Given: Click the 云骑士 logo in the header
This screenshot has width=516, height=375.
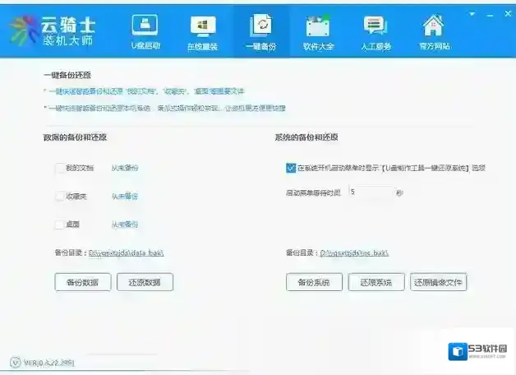Looking at the screenshot, I should (x=52, y=30).
